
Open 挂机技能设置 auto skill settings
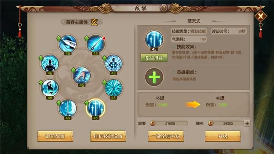pyautogui.click(x=108, y=136)
